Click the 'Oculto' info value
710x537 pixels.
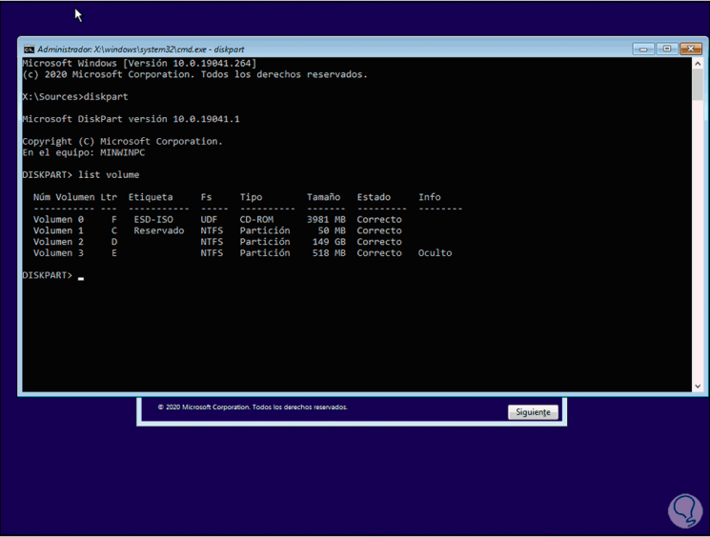(x=435, y=253)
